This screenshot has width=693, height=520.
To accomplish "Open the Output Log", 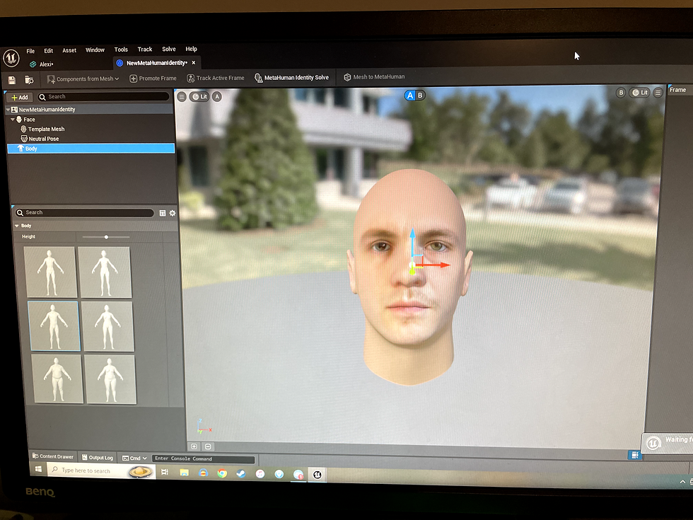I will pos(98,458).
